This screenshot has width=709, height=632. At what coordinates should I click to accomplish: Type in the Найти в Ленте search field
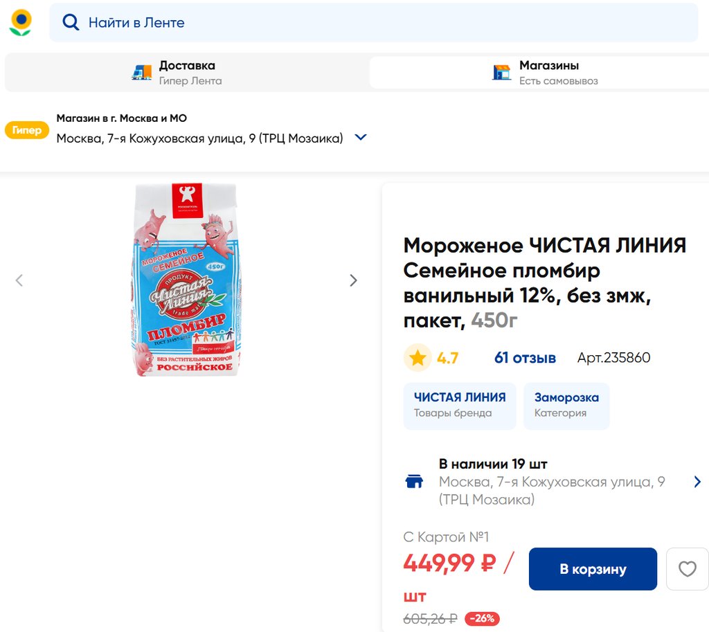[388, 22]
